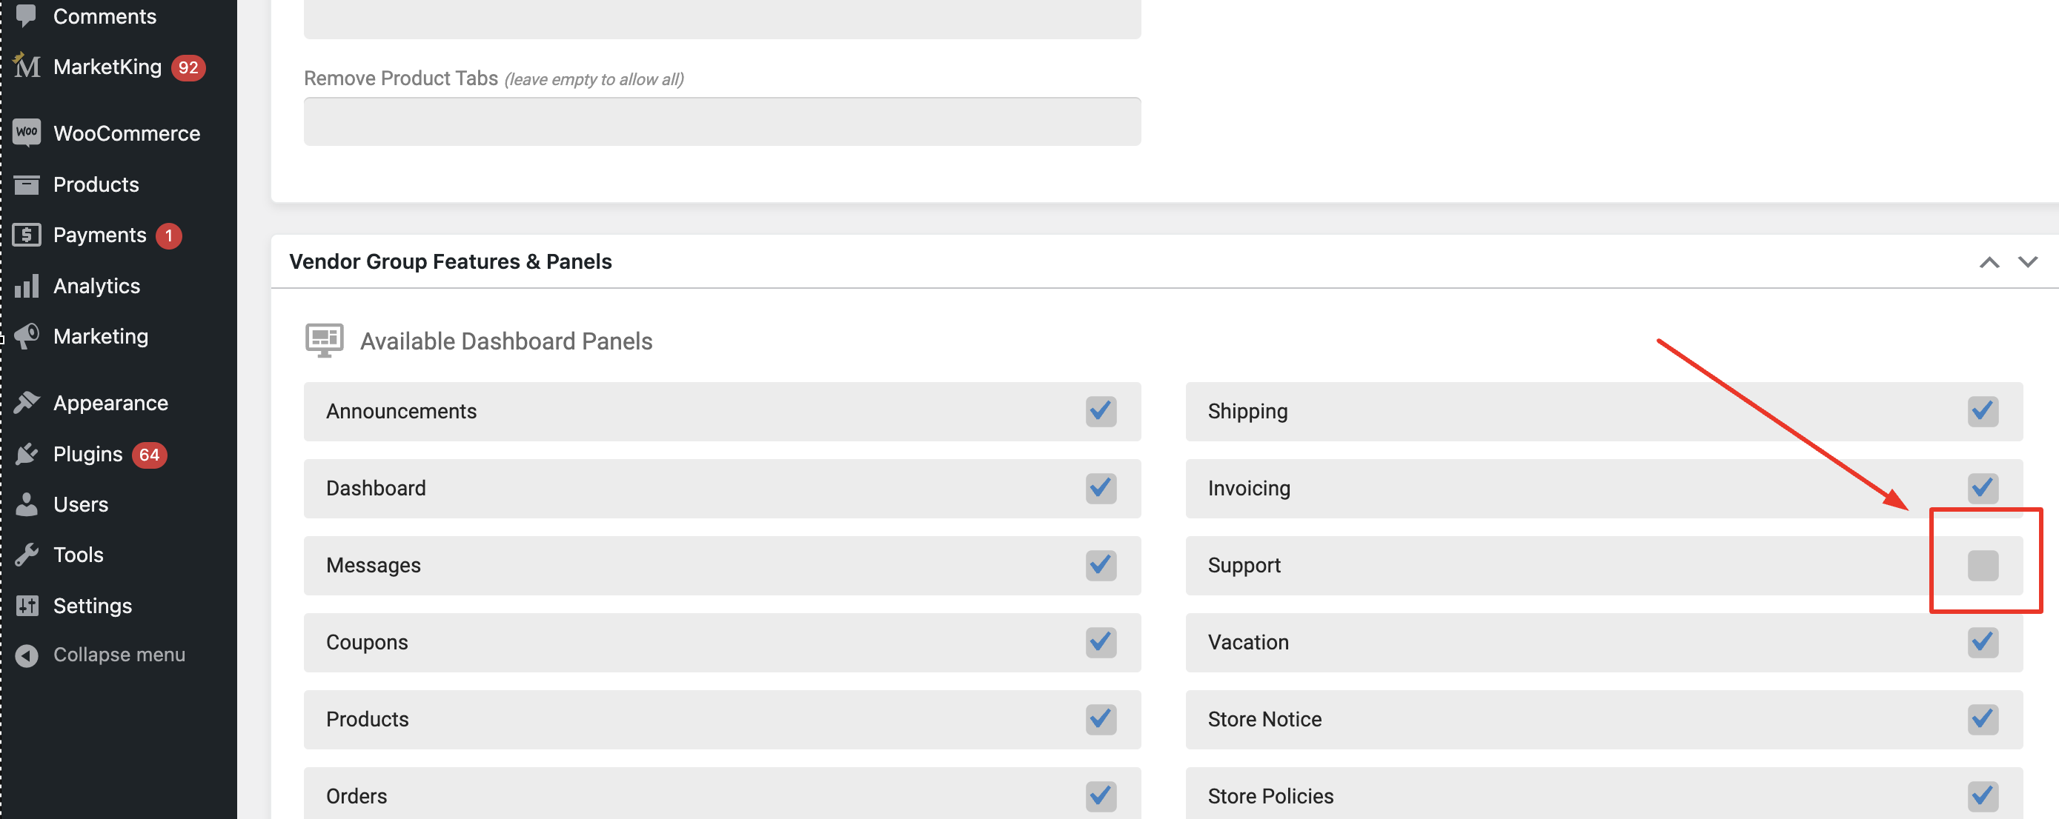Click the Products archive box icon

pyautogui.click(x=27, y=184)
